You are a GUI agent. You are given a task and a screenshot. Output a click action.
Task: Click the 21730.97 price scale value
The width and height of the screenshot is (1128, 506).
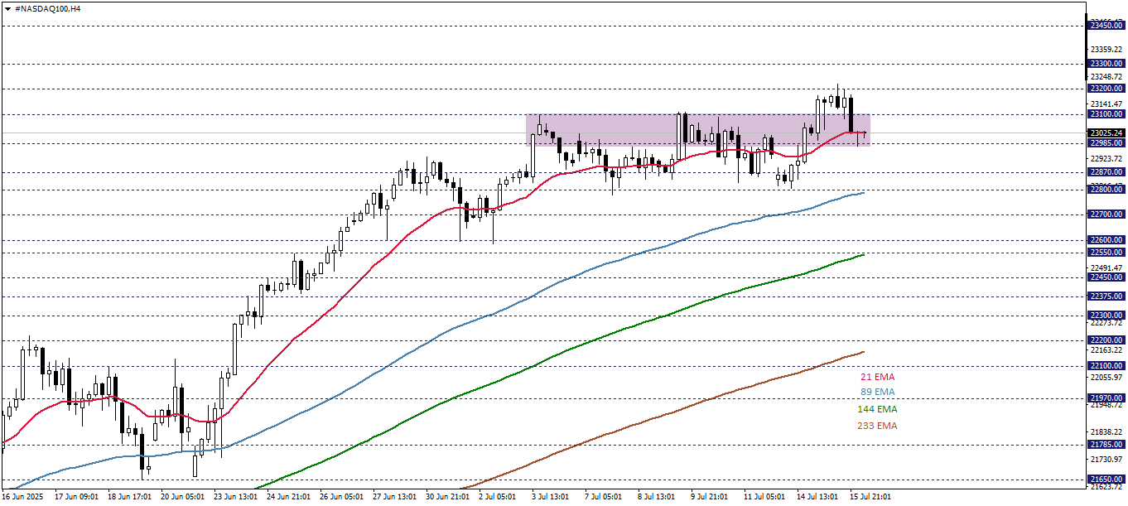pos(1107,460)
